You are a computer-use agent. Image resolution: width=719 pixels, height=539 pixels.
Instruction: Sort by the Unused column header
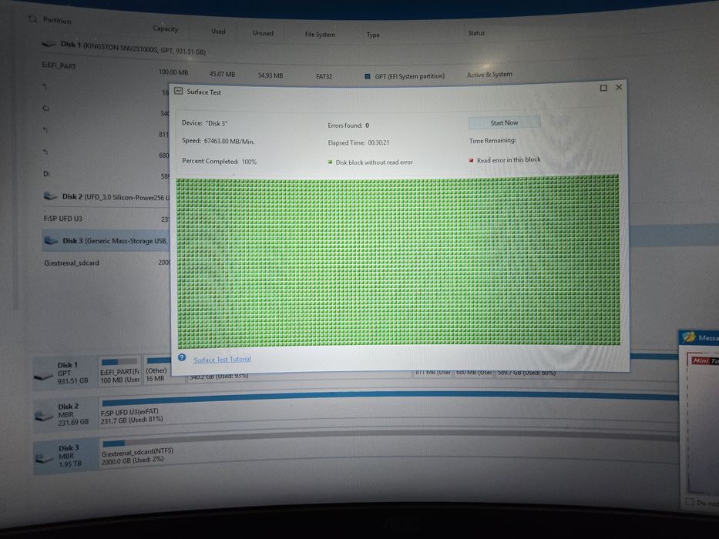(x=263, y=33)
